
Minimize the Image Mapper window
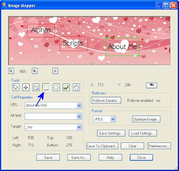159,6
